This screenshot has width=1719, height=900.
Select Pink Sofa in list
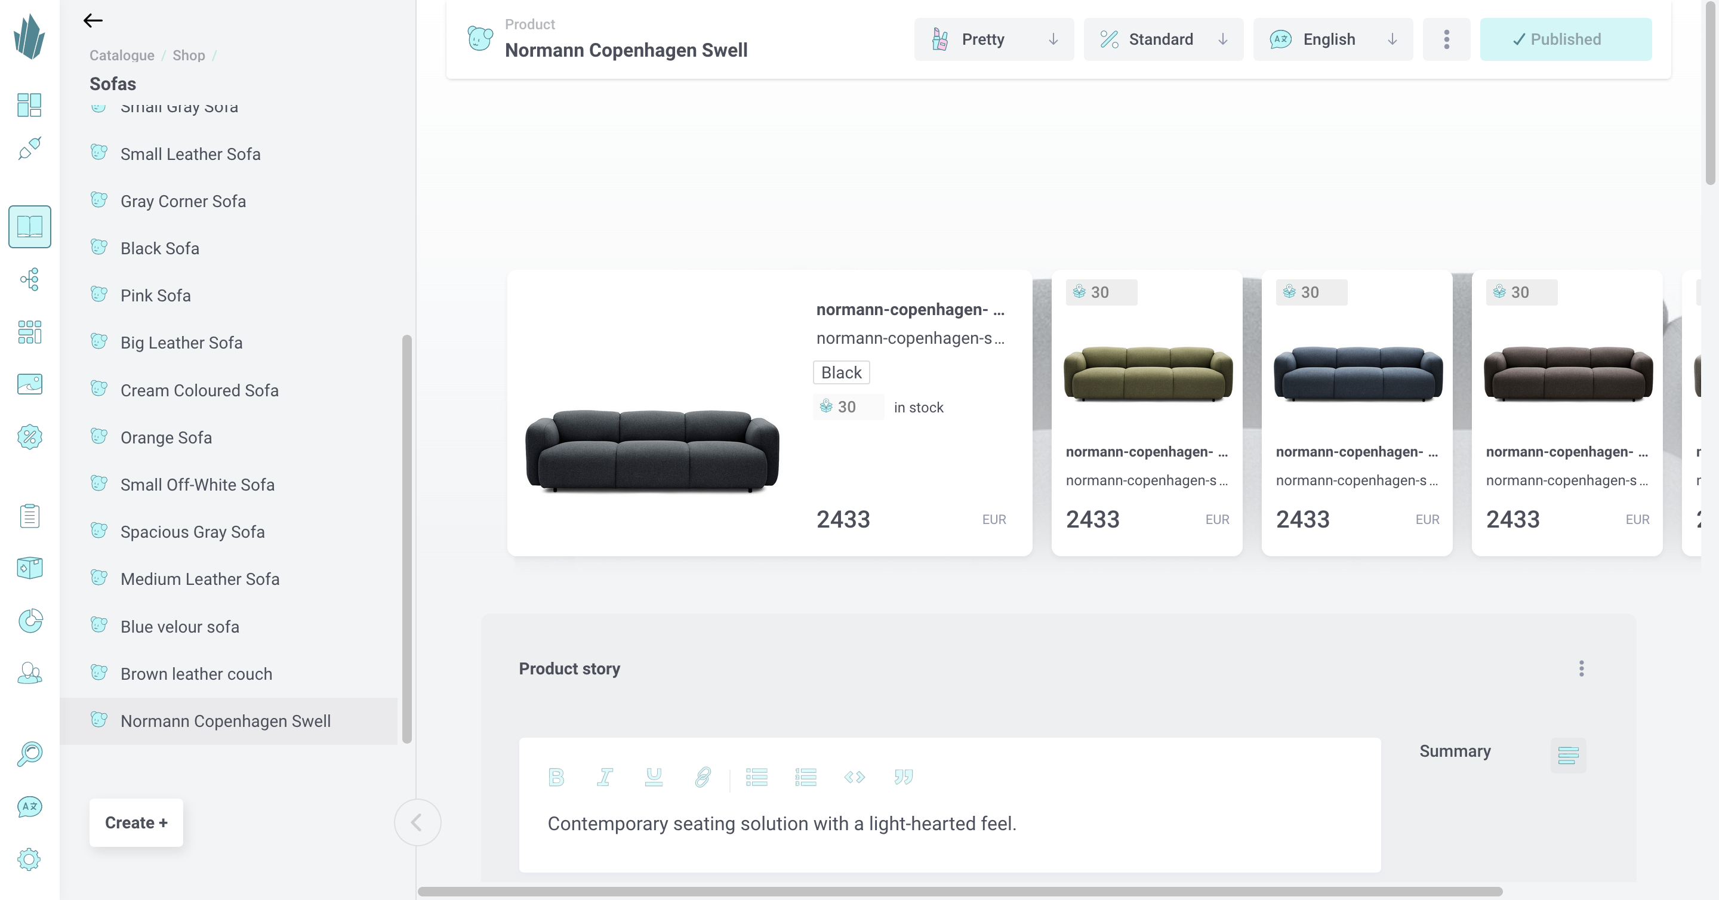(229, 295)
